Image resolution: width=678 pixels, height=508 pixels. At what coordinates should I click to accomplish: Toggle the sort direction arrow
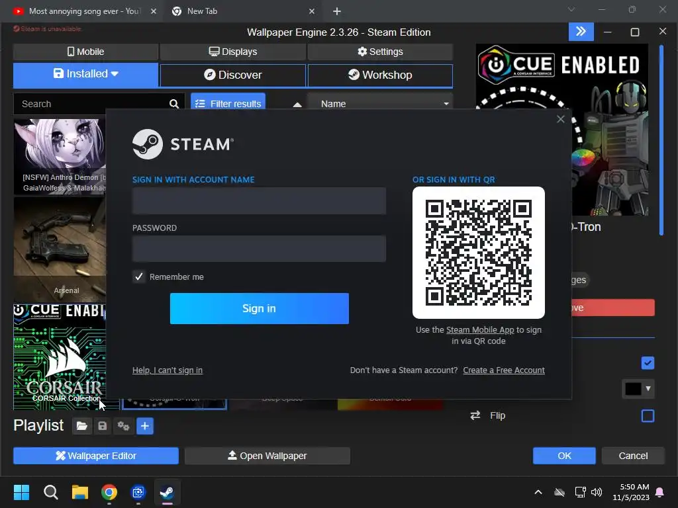point(297,104)
